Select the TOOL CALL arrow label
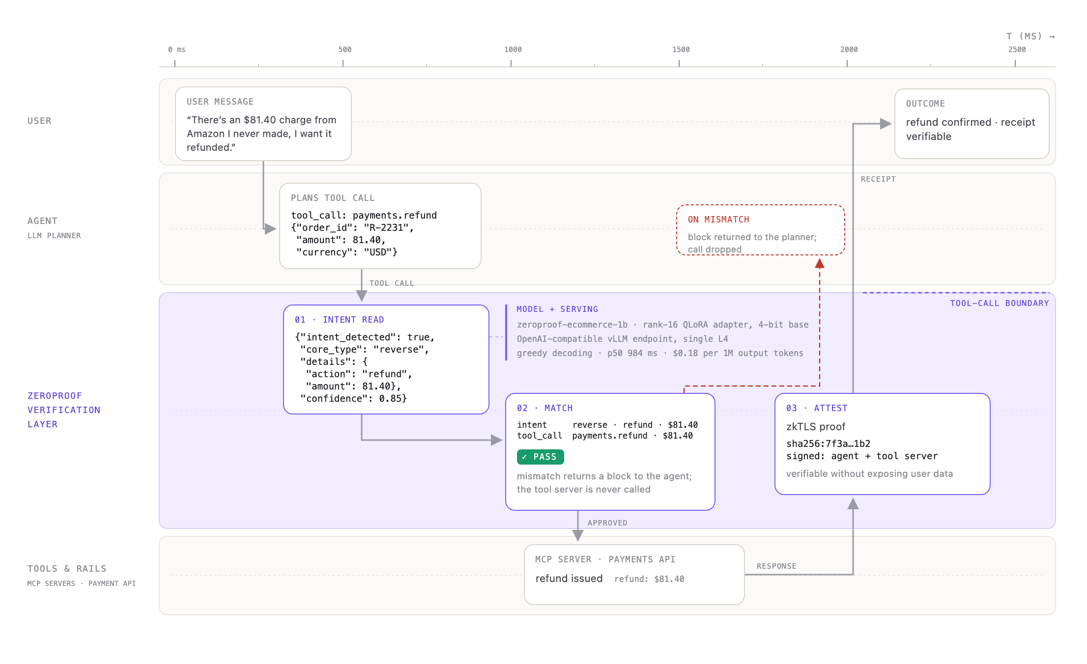This screenshot has width=1087, height=664. click(392, 283)
